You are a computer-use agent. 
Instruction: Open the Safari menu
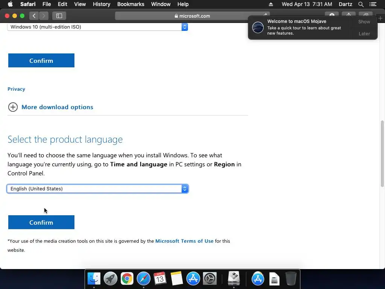28,4
